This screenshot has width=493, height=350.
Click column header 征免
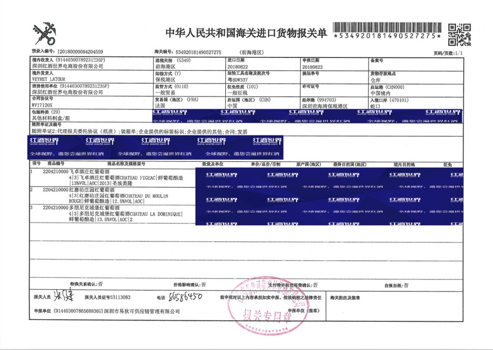tap(447, 164)
